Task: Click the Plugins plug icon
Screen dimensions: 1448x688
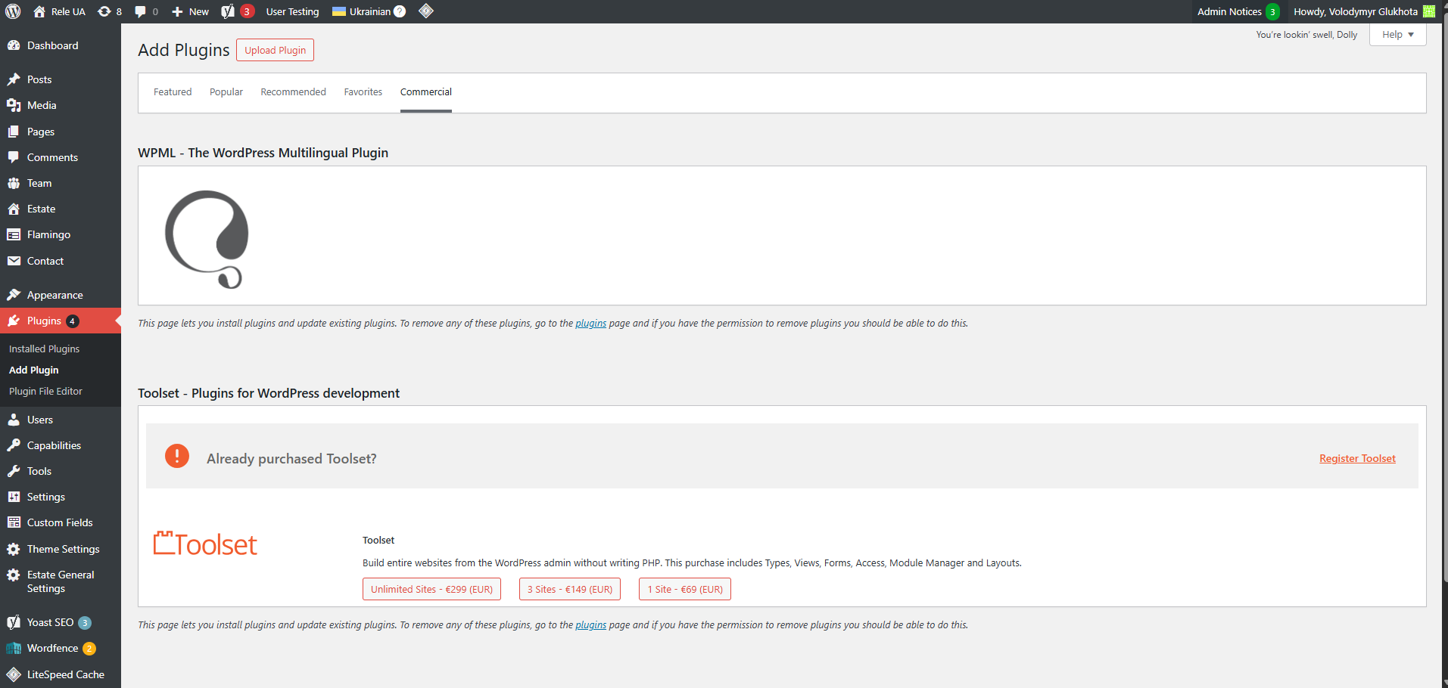Action: point(14,321)
